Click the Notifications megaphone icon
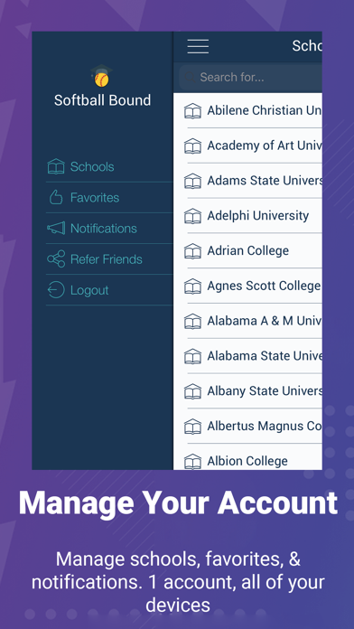 56,229
